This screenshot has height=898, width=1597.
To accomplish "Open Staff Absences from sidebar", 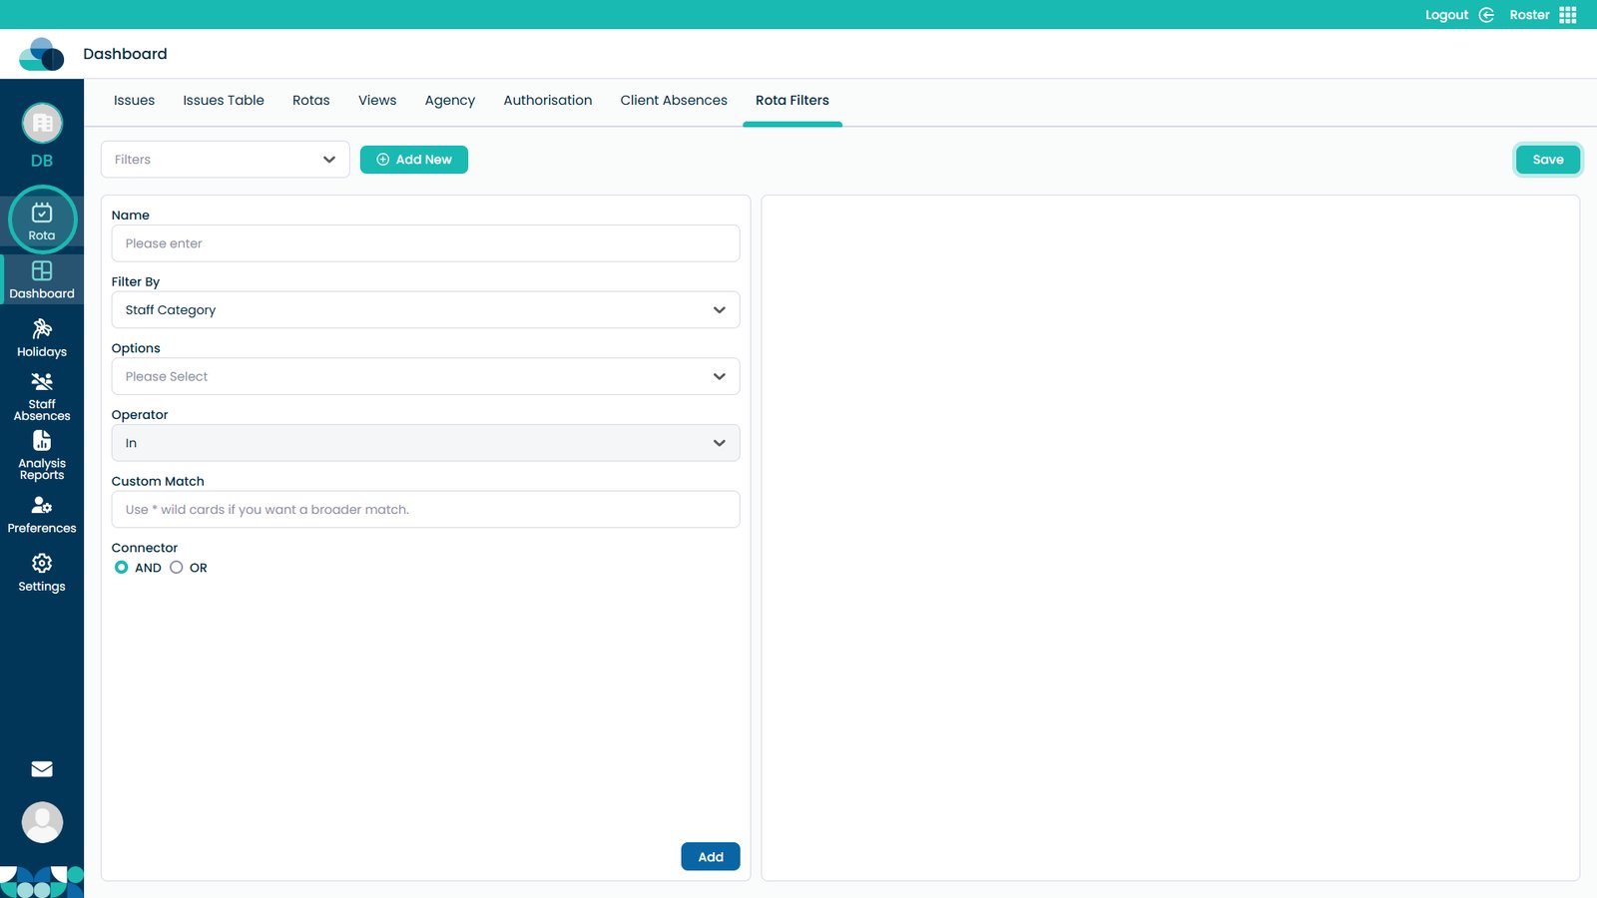I will (x=42, y=396).
